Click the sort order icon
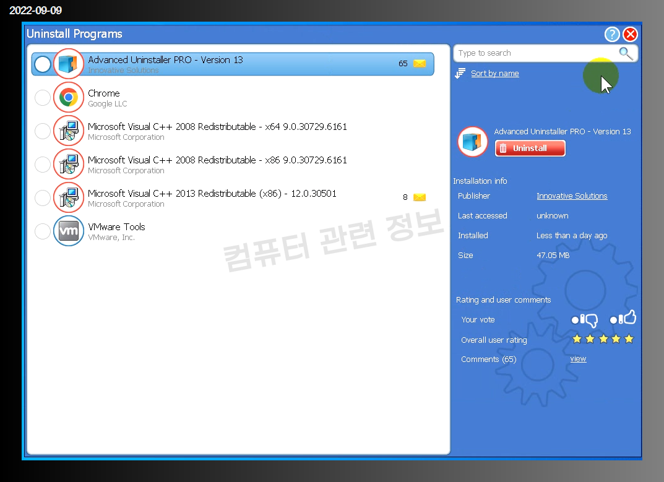This screenshot has width=664, height=482. [460, 73]
